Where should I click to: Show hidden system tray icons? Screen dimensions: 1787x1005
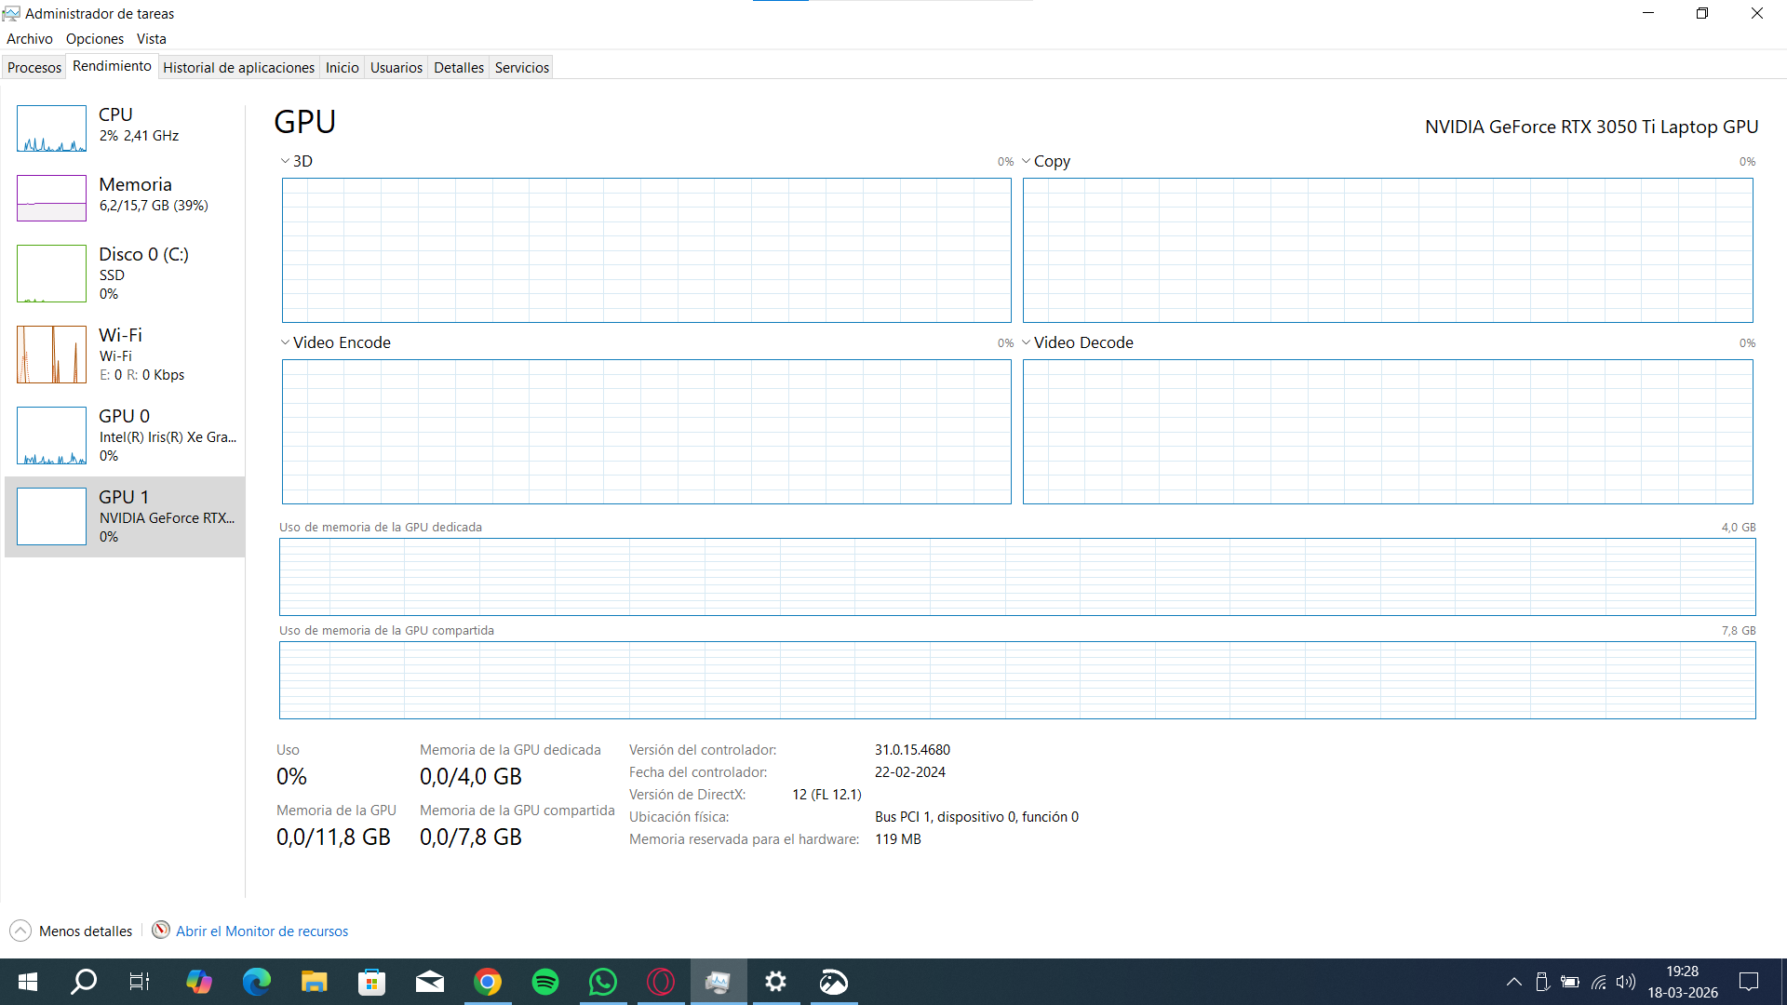point(1514,982)
